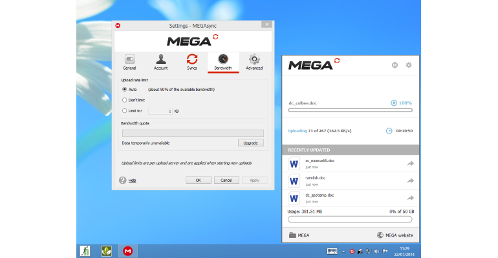The width and height of the screenshot is (498, 258).
Task: Click the upload limit KB input field
Action: 160,111
